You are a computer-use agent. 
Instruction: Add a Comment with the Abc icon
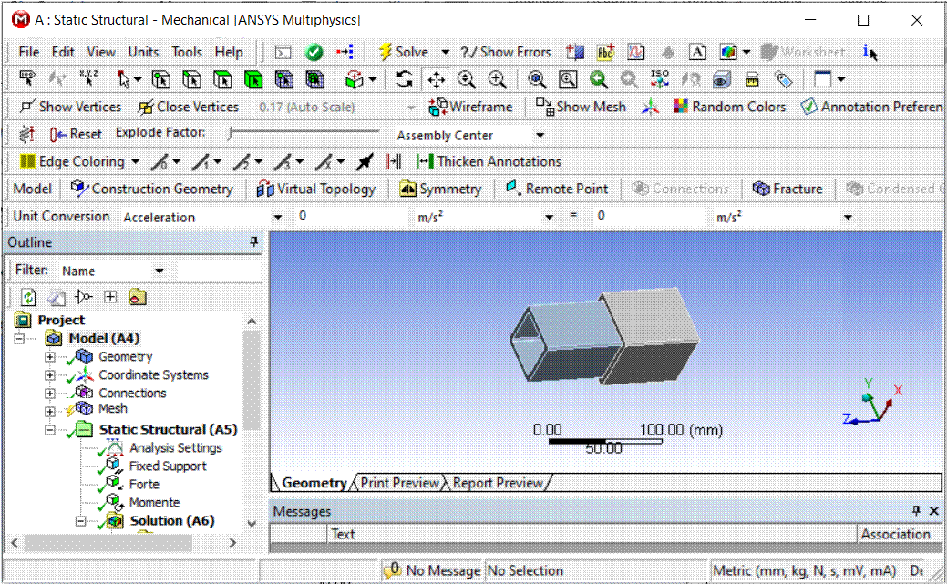(x=605, y=53)
